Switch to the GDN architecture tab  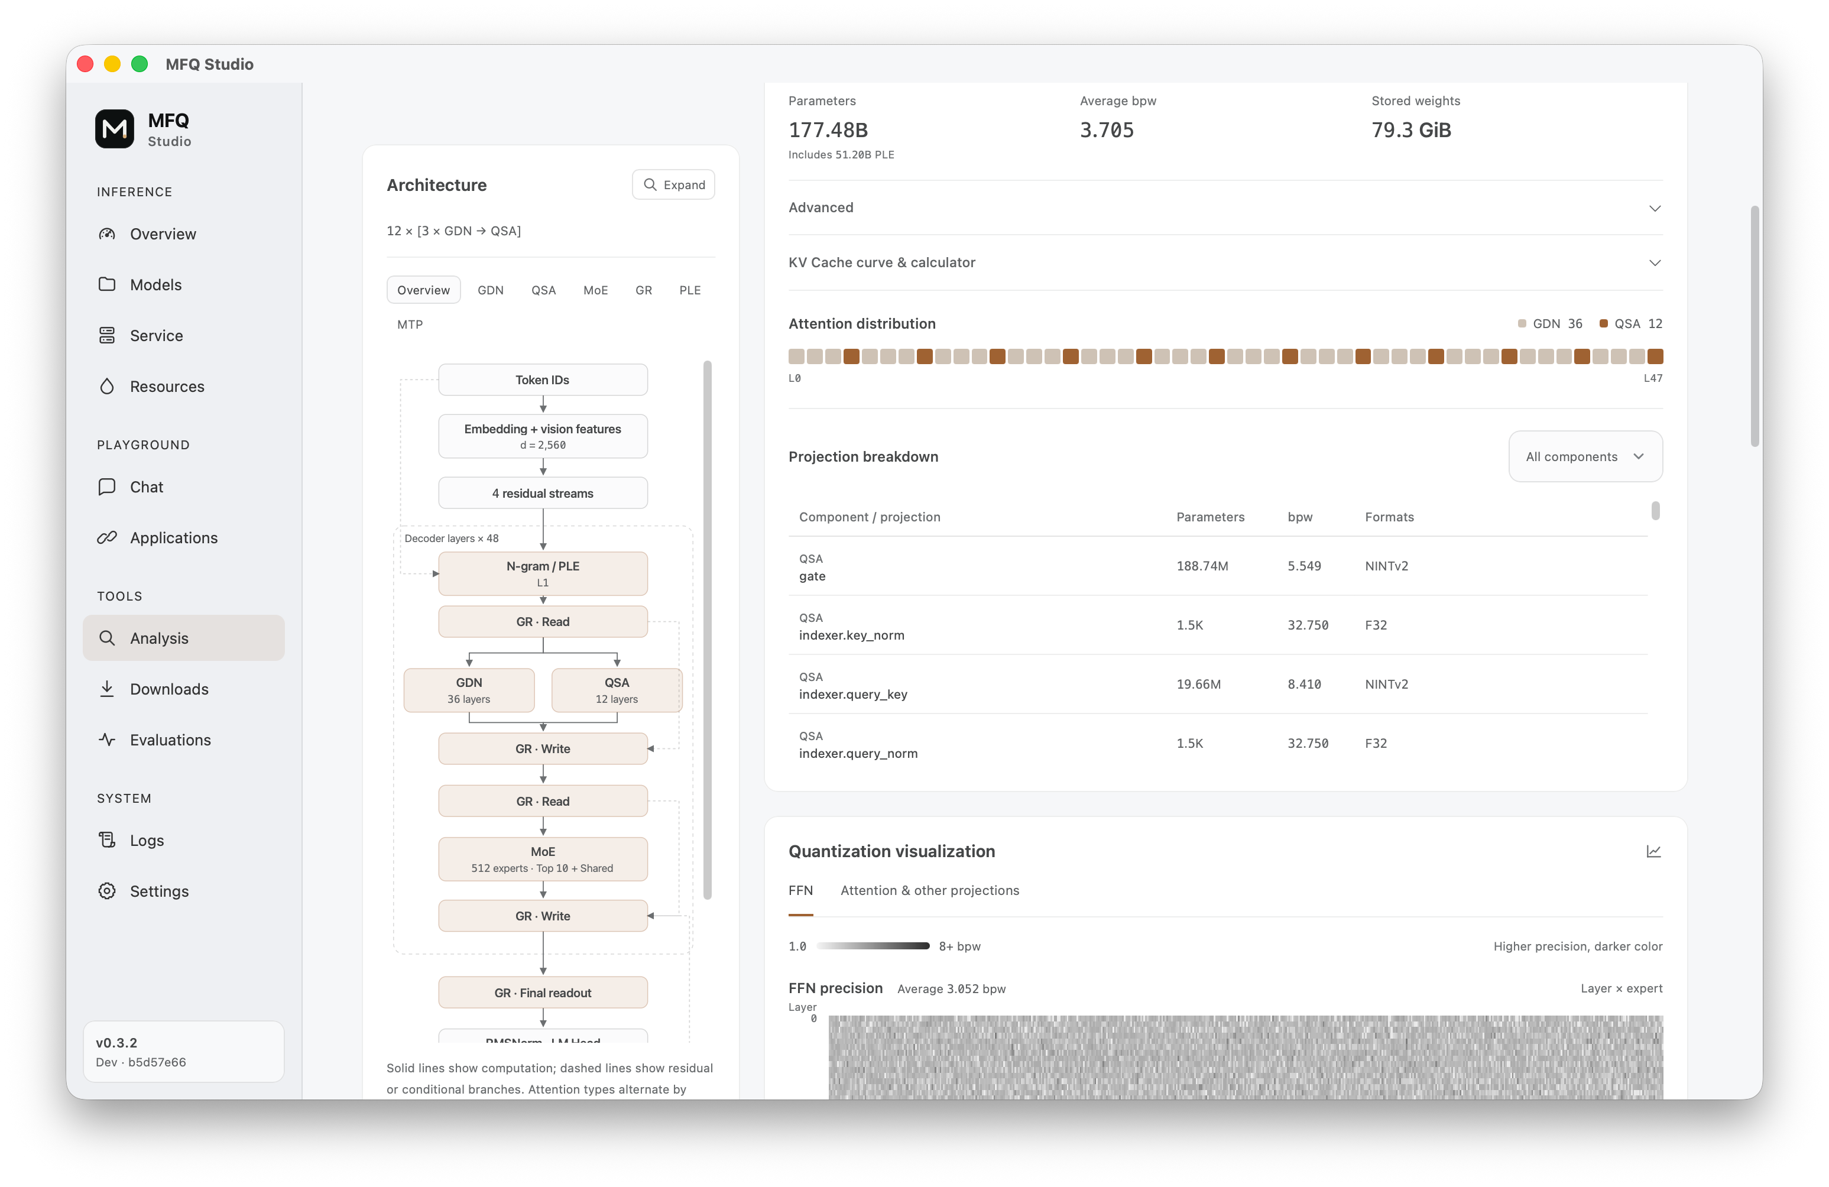490,290
